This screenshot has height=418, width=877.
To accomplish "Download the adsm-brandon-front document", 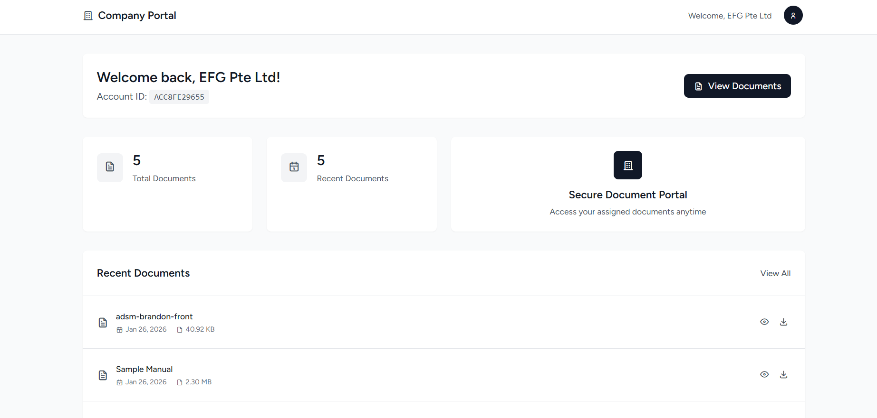I will pos(784,322).
